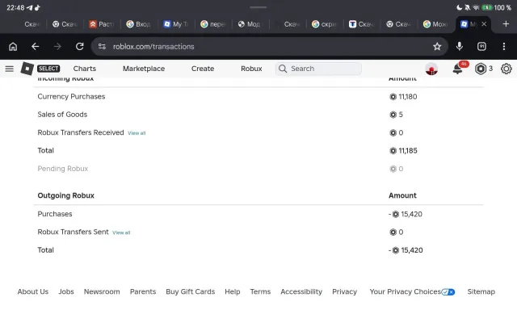
Task: Open browser three-dot menu
Action: [x=504, y=47]
